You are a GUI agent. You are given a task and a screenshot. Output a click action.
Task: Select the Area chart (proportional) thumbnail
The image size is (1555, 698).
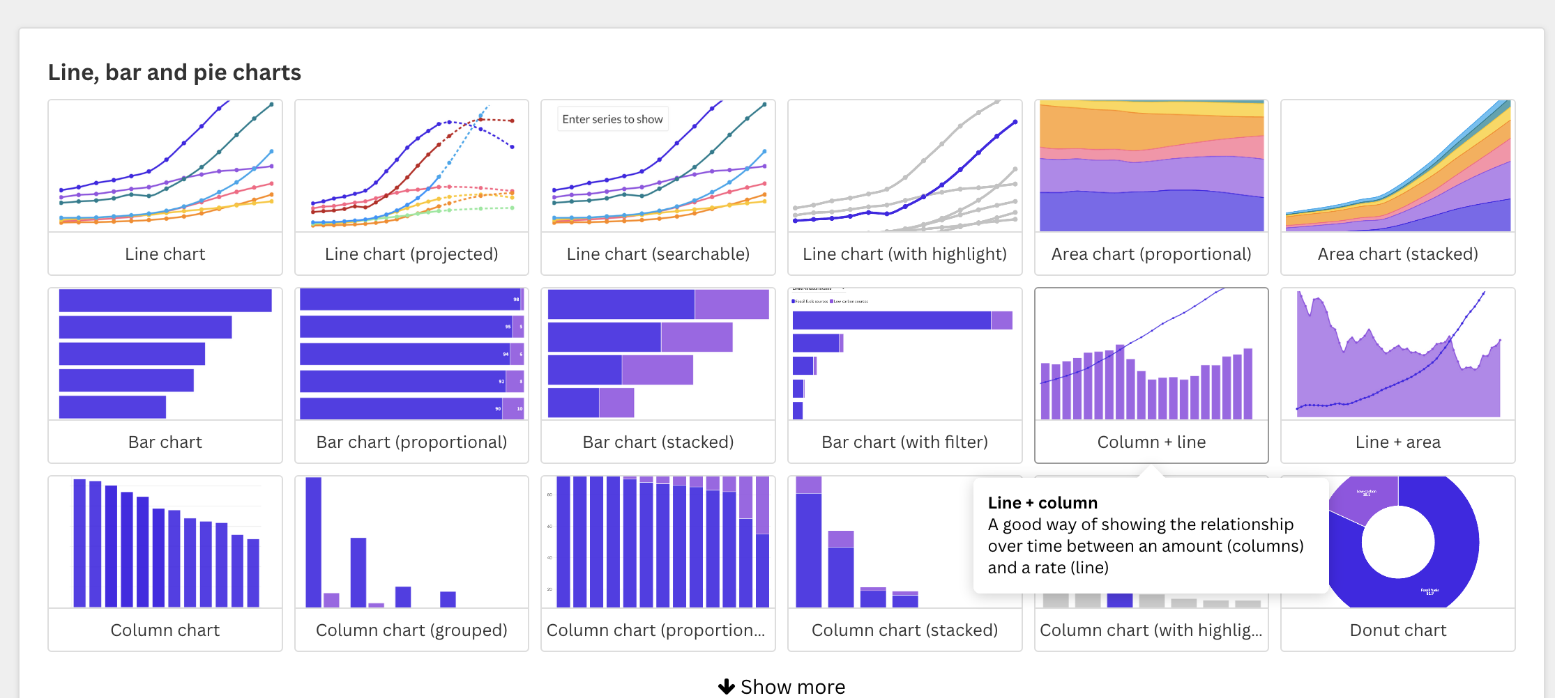click(x=1151, y=167)
